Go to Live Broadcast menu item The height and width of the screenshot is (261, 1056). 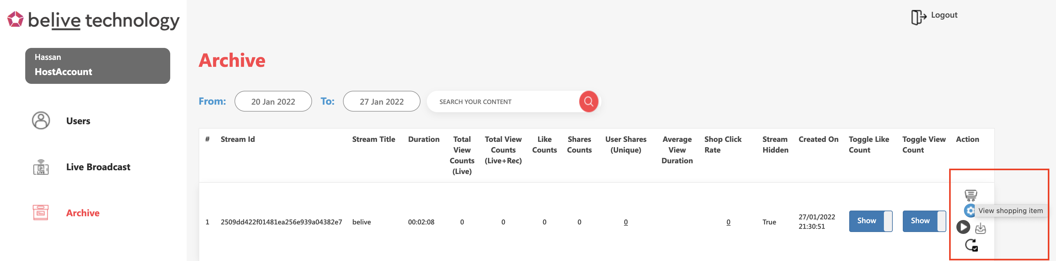[x=98, y=167]
